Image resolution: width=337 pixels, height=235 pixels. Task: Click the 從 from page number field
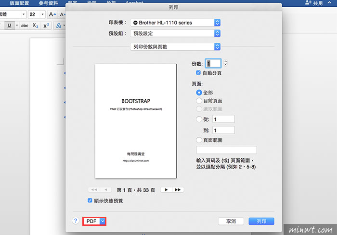tap(223, 119)
